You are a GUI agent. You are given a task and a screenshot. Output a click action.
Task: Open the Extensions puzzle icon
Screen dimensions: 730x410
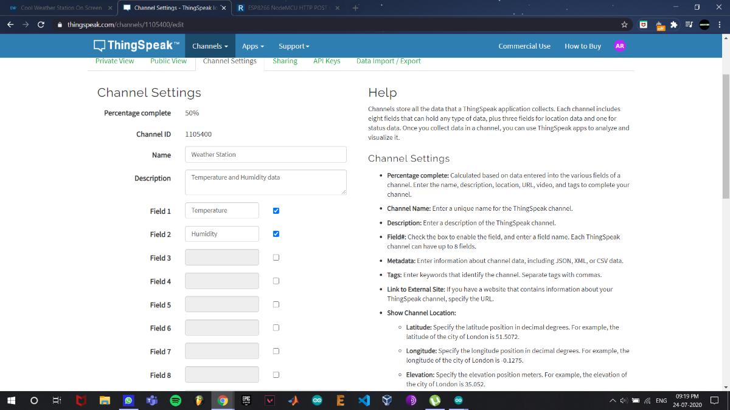point(674,25)
